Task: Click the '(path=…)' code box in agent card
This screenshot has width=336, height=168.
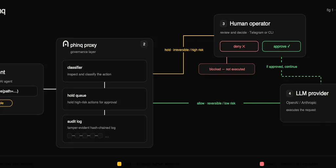Action: (18, 91)
